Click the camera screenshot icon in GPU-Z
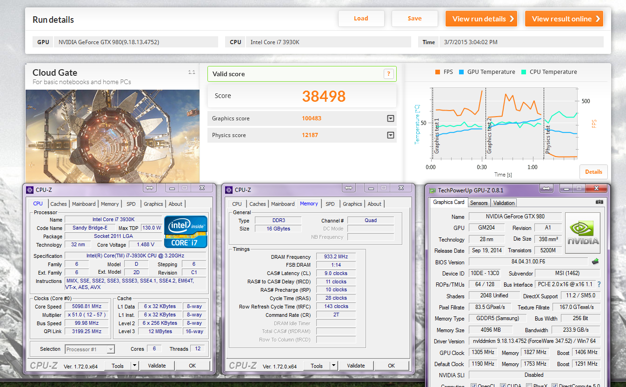The image size is (626, 387). [599, 202]
